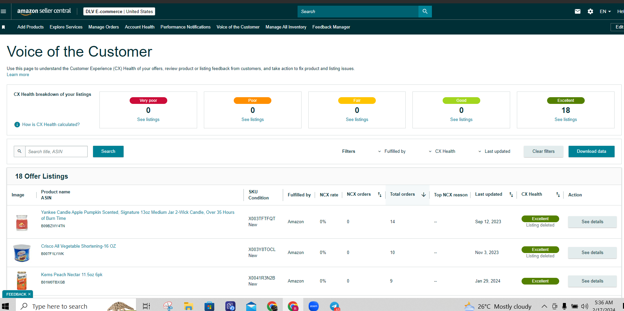Image resolution: width=624 pixels, height=311 pixels.
Task: Go to Manage All Inventory
Action: tap(286, 27)
